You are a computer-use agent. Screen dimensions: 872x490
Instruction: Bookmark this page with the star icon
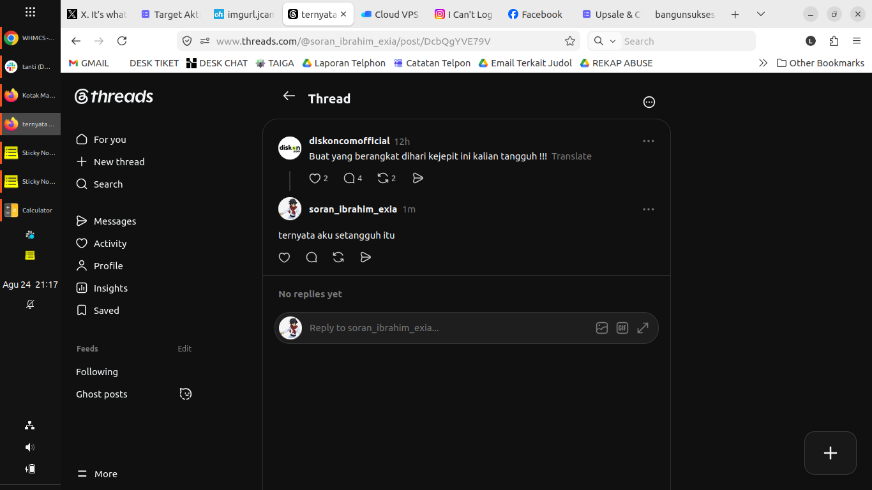570,41
